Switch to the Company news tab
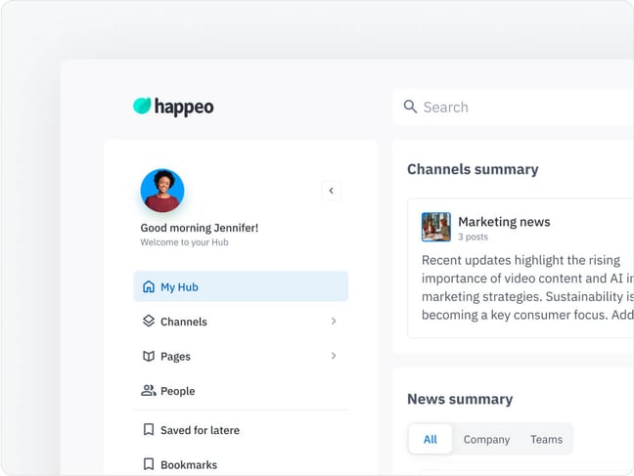The image size is (634, 476). [x=486, y=440]
